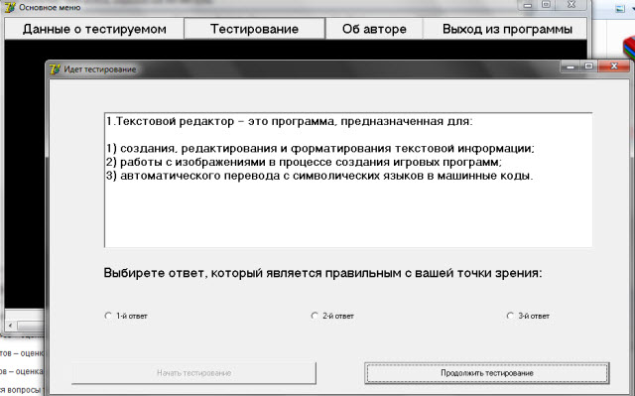The image size is (635, 396).
Task: Click the "Продолжить тестирование" button
Action: point(487,373)
